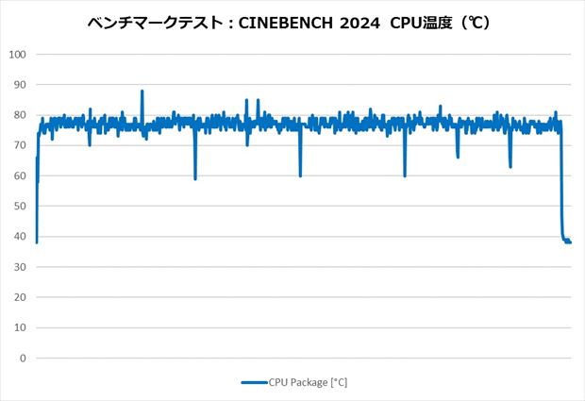Select the 100 label on the vertical axis

16,54
